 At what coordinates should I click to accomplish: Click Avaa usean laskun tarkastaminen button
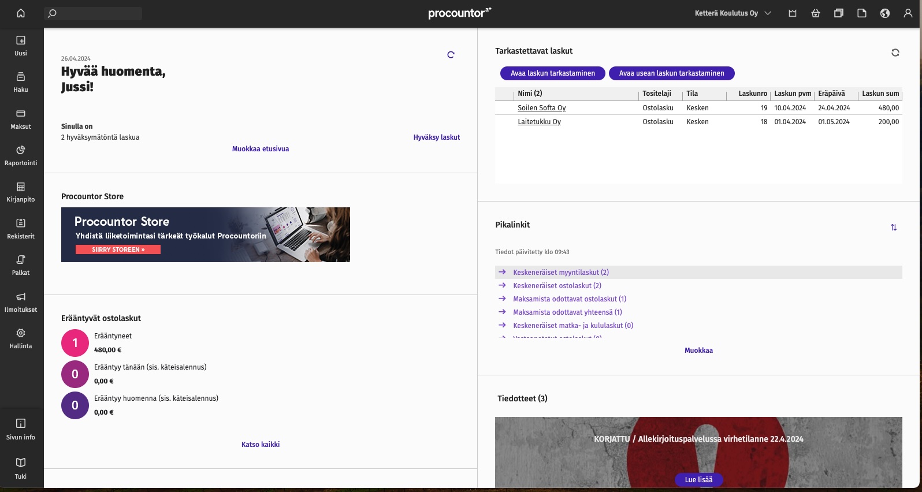tap(671, 73)
